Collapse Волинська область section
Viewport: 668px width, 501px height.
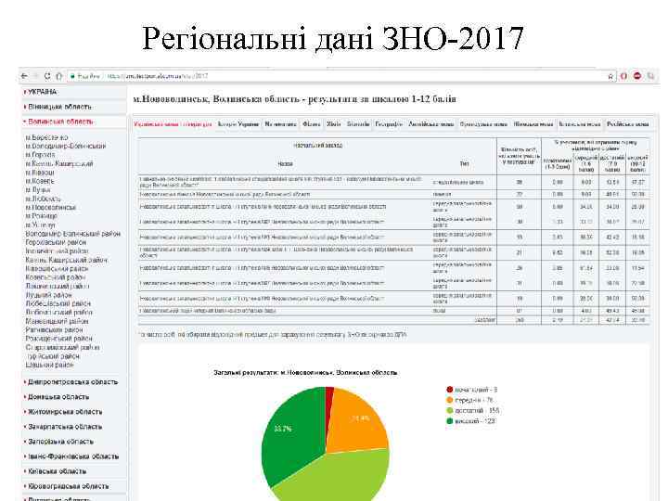point(58,122)
